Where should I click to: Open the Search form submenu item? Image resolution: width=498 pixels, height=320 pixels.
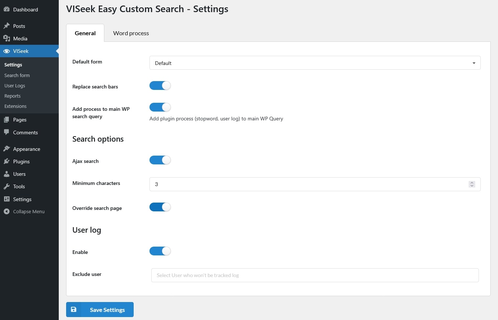click(x=17, y=75)
